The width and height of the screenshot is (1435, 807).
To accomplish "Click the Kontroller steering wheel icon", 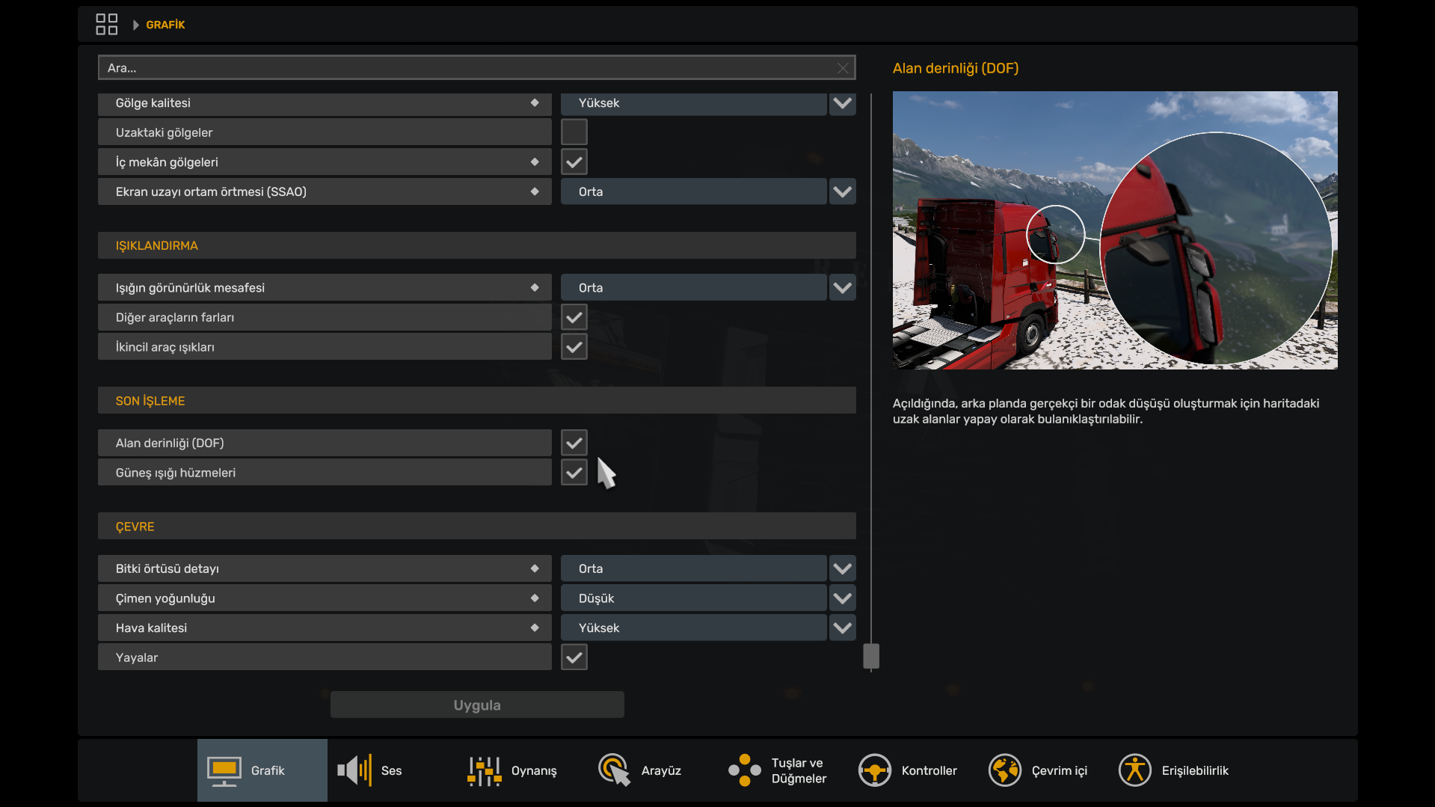I will coord(875,770).
